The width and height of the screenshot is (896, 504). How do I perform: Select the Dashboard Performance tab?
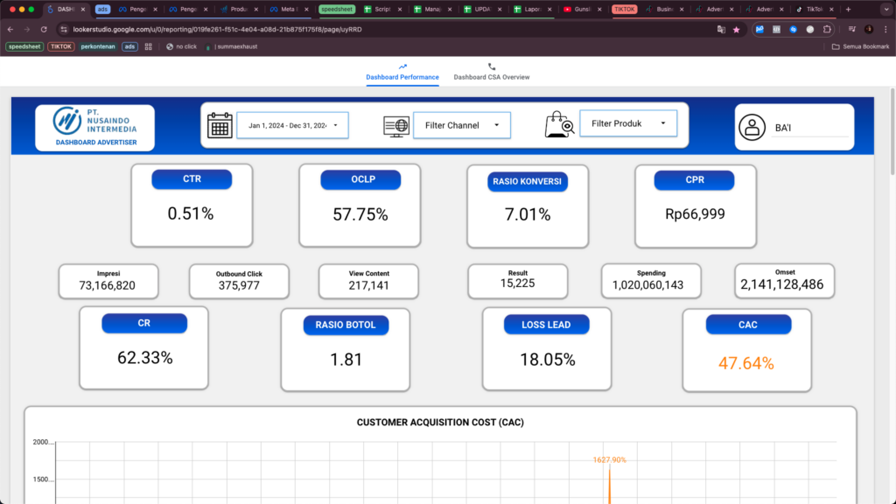point(402,72)
